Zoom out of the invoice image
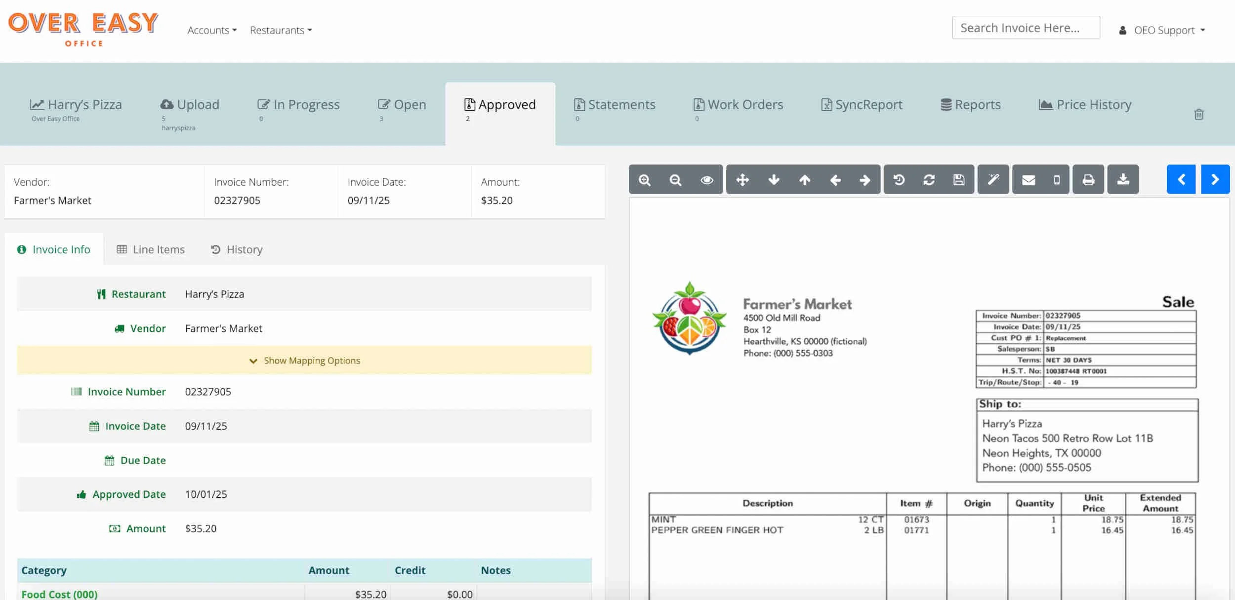This screenshot has height=600, width=1235. tap(675, 180)
